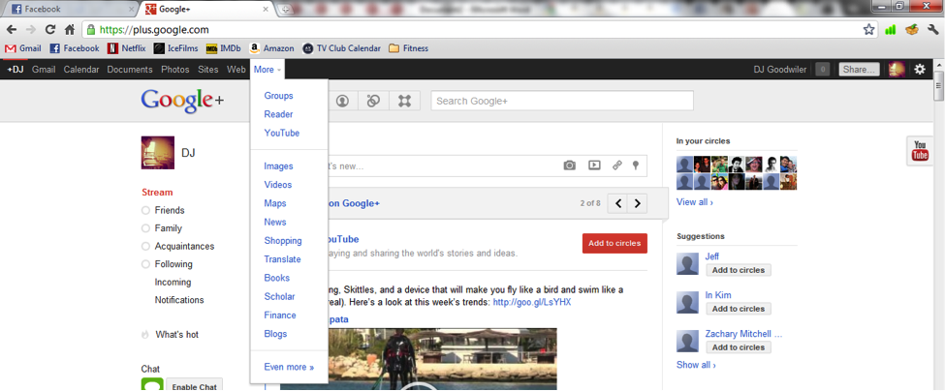The height and width of the screenshot is (391, 945).
Task: Show previous suggestion with left arrow
Action: (617, 203)
